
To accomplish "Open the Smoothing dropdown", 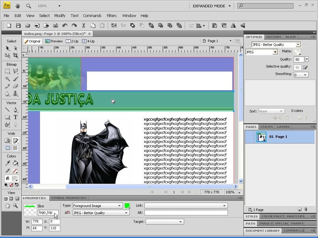I will [x=301, y=75].
